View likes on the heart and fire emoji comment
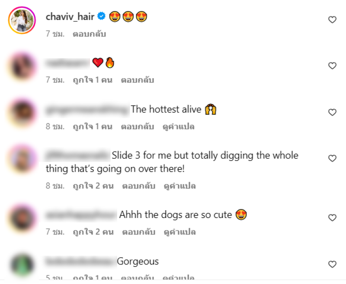 (93, 80)
